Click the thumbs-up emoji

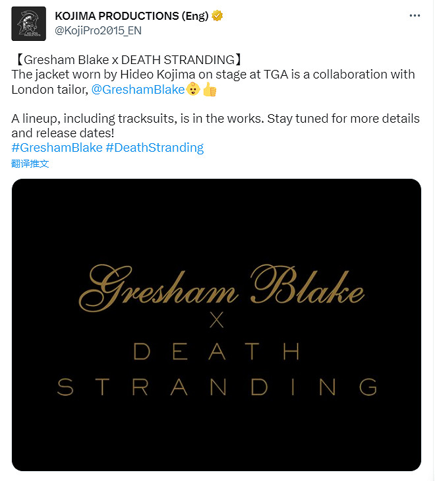point(210,90)
